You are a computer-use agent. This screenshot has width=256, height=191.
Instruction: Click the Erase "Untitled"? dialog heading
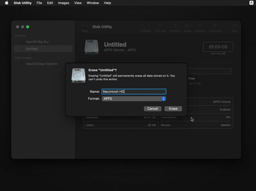[102, 70]
